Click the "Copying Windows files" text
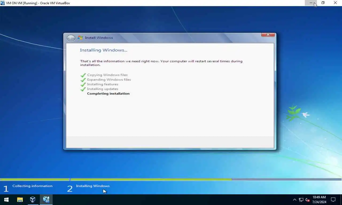The height and width of the screenshot is (205, 342). pos(107,75)
